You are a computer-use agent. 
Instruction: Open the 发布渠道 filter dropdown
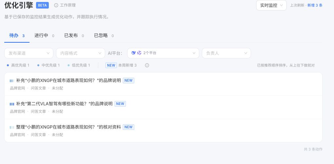coord(29,53)
